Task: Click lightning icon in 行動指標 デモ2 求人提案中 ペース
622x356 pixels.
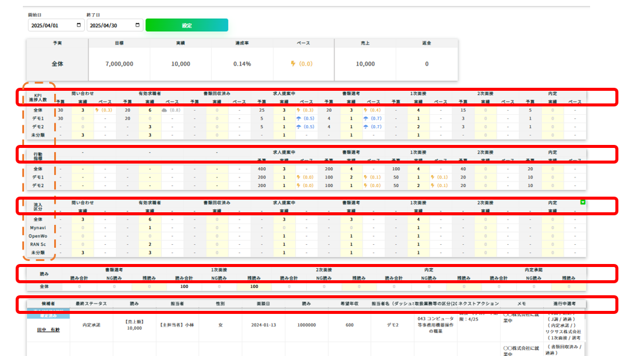Action: [x=298, y=186]
